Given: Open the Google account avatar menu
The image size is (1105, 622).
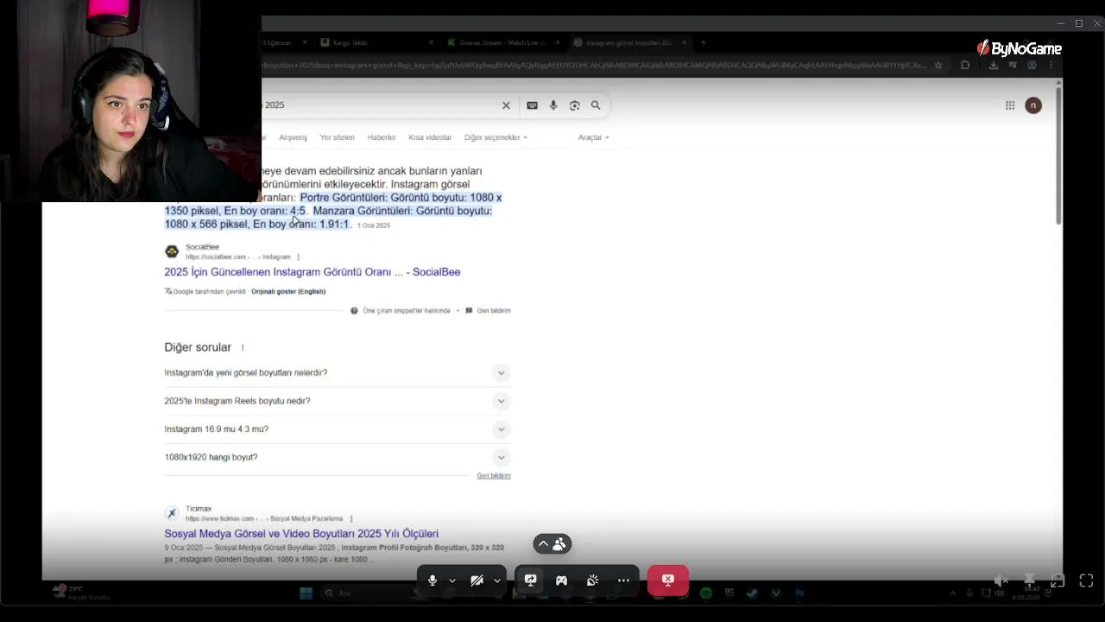Looking at the screenshot, I should coord(1033,105).
